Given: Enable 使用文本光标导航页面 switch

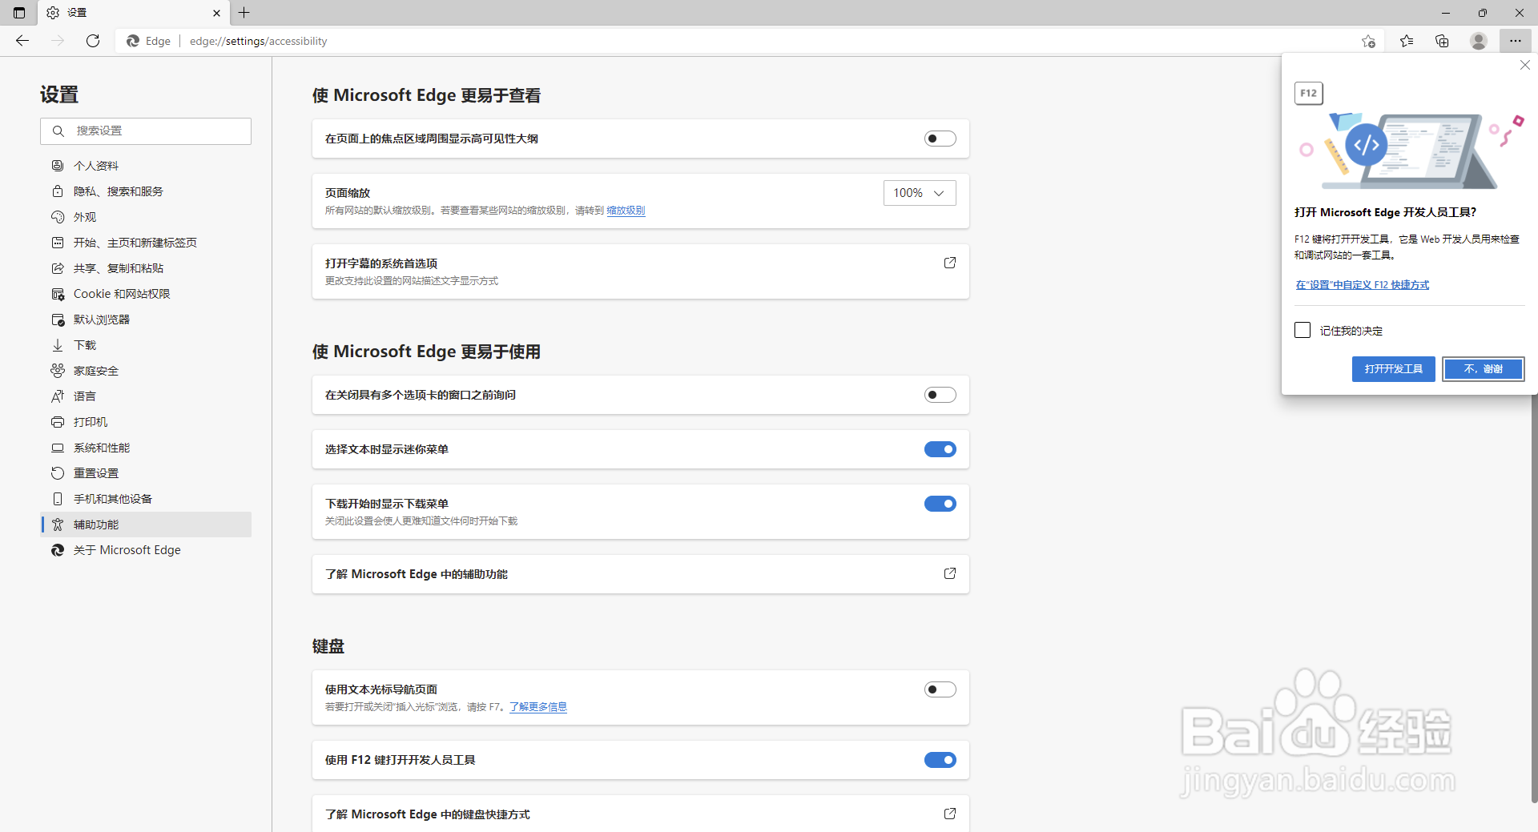Looking at the screenshot, I should point(940,689).
